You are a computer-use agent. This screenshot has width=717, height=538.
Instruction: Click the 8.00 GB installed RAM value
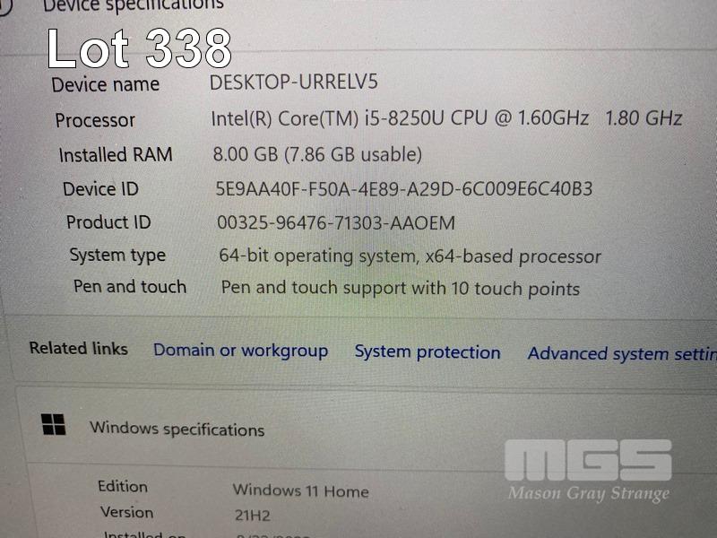click(x=317, y=154)
